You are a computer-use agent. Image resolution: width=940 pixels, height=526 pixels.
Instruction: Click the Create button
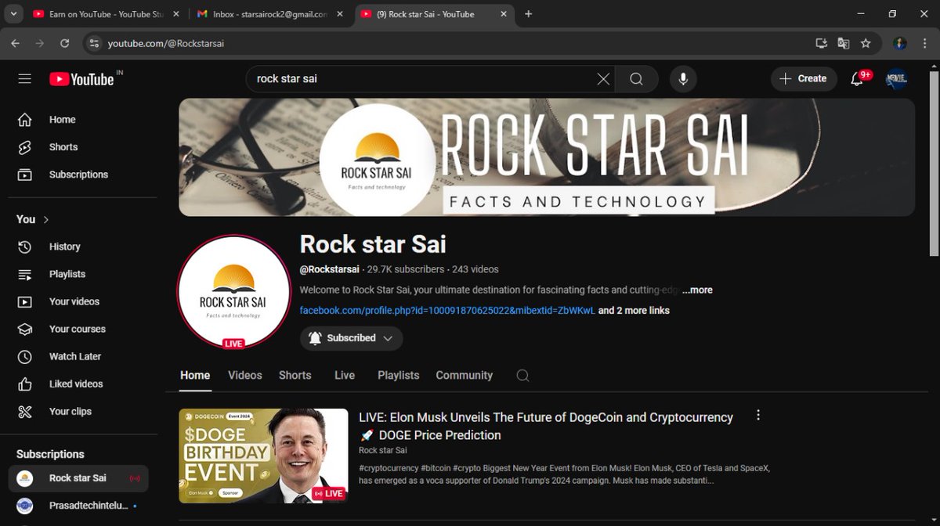804,79
